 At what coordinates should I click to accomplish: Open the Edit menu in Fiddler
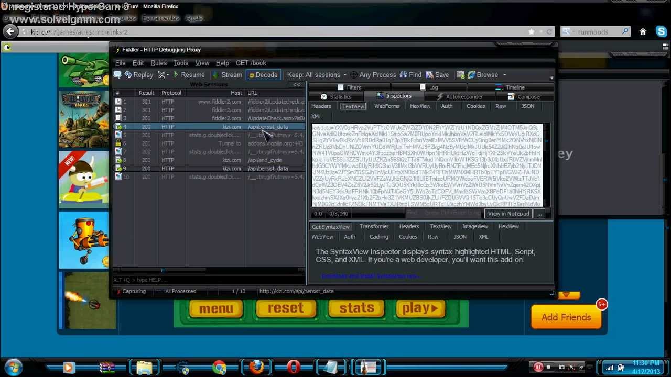(138, 63)
